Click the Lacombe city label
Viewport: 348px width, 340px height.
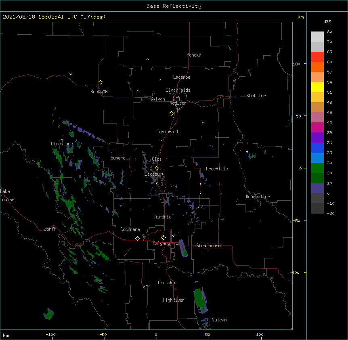click(182, 77)
